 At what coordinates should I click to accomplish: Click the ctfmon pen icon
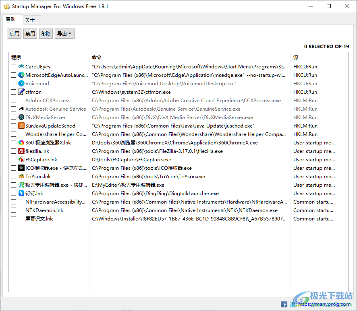pyautogui.click(x=21, y=92)
